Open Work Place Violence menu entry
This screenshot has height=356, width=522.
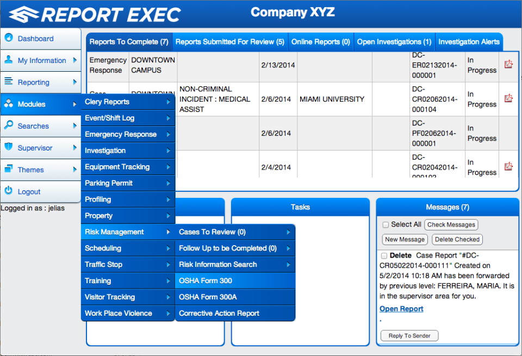coord(128,314)
